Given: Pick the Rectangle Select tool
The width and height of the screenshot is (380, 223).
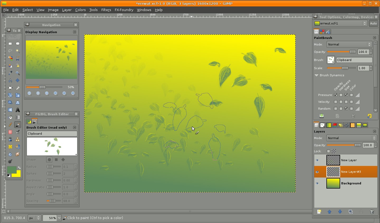Looking at the screenshot, I should (x=10, y=44).
